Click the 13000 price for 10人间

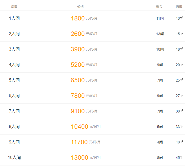(x=80, y=158)
